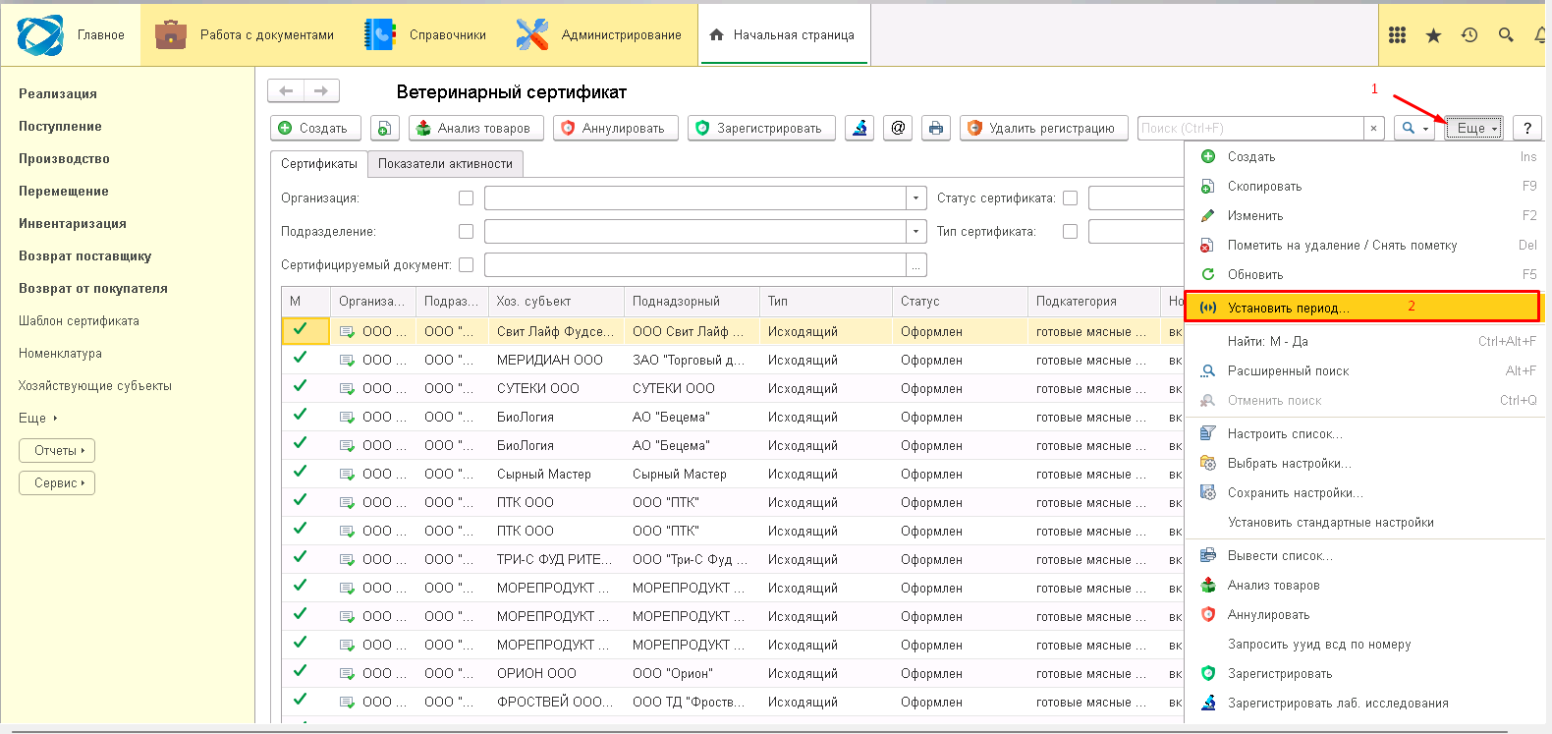Open the Еще toolbar dropdown
1552x734 pixels.
point(1474,128)
